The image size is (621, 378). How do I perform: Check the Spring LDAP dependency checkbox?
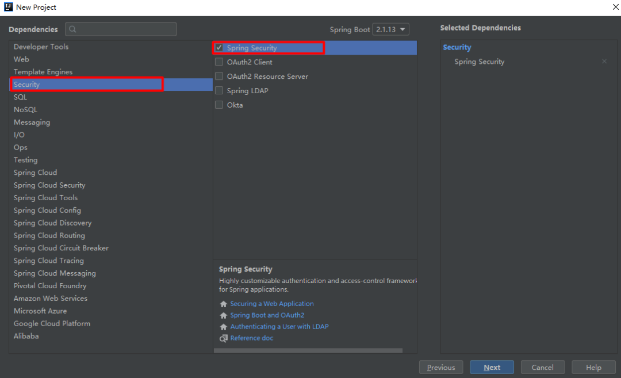[219, 91]
